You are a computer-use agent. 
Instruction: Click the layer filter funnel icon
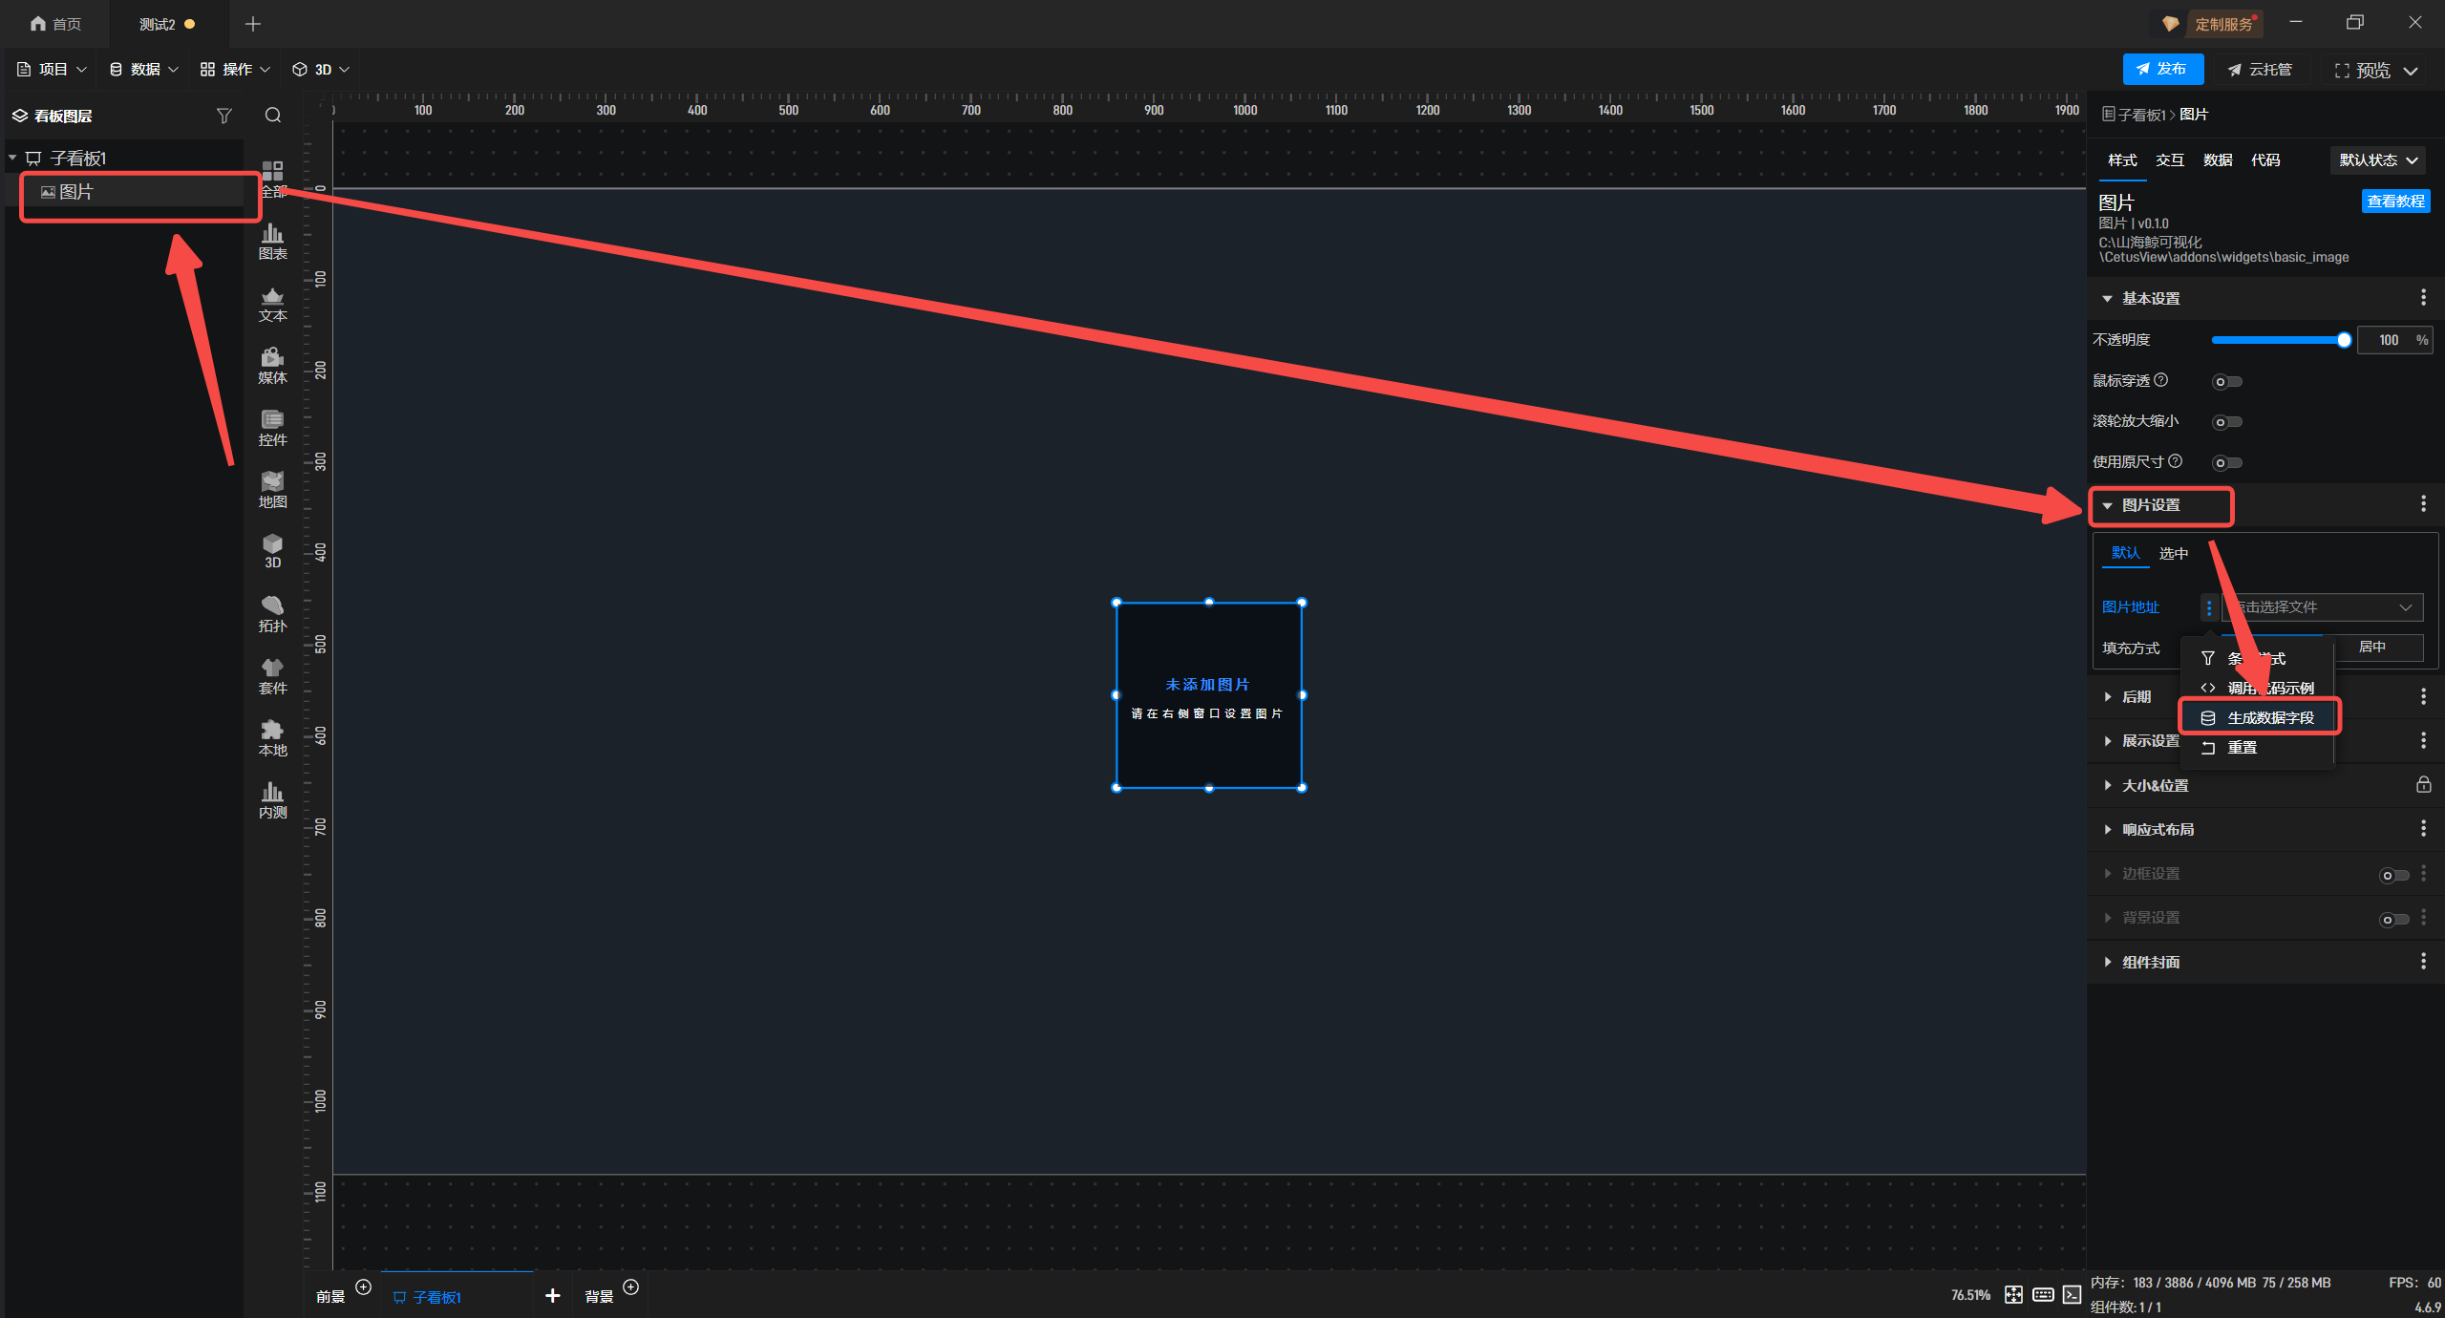(x=224, y=116)
